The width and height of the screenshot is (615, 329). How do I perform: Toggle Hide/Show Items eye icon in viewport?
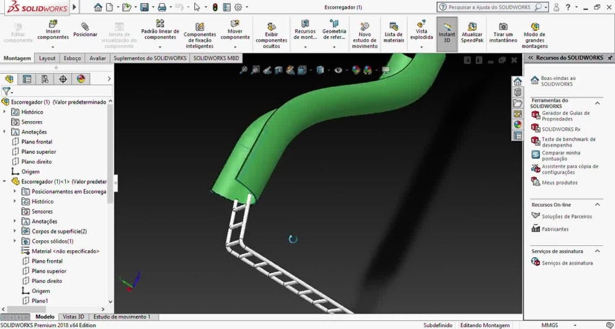(x=338, y=70)
